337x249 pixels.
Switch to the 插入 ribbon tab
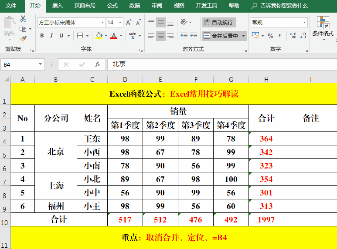click(57, 6)
